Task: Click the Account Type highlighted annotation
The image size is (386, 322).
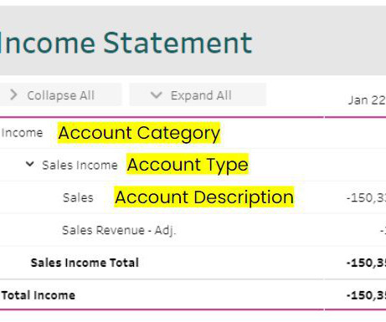Action: point(188,164)
